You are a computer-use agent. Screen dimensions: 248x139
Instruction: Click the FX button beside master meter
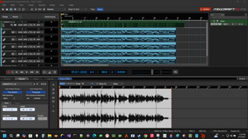click(175, 72)
